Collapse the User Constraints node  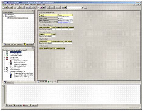pos(5,59)
